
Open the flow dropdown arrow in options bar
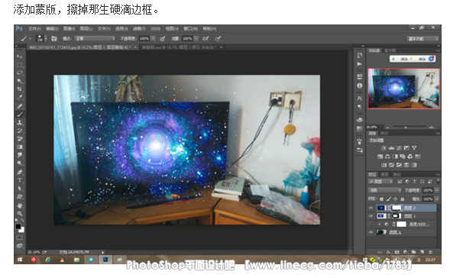coord(196,38)
